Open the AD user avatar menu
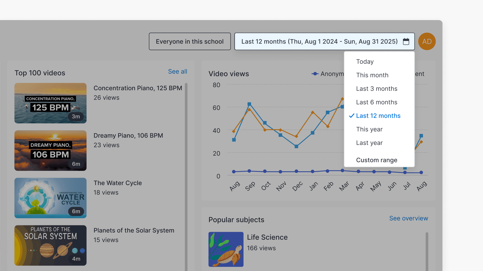 (427, 41)
